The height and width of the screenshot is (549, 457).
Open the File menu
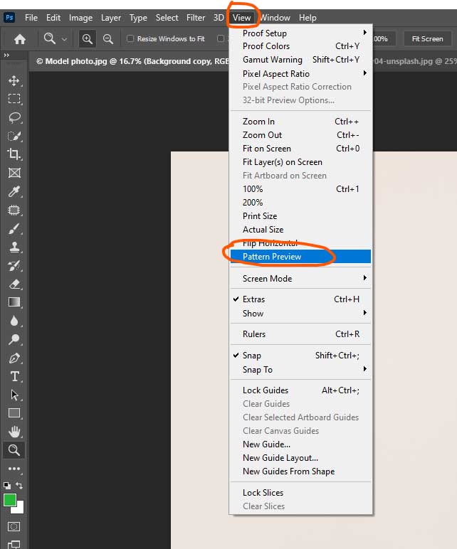(31, 18)
